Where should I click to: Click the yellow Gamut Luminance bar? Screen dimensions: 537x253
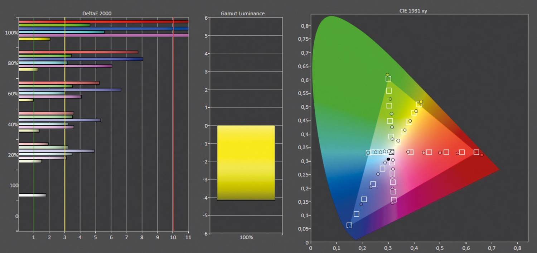tap(246, 163)
